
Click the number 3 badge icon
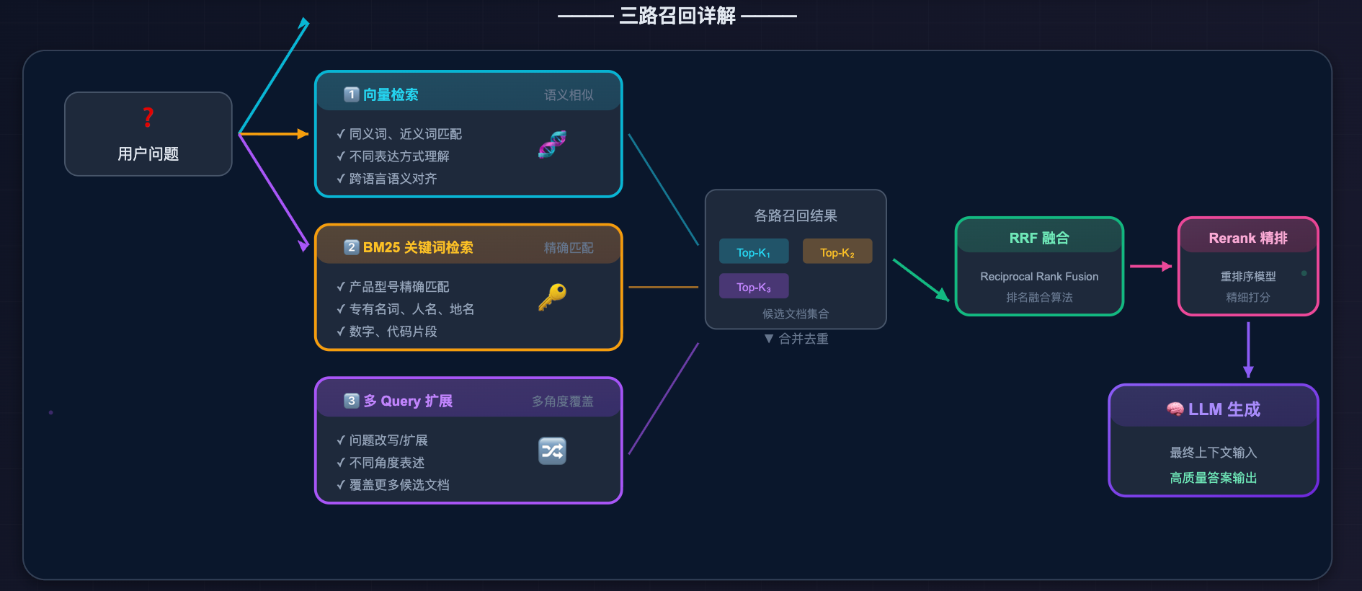coord(352,401)
